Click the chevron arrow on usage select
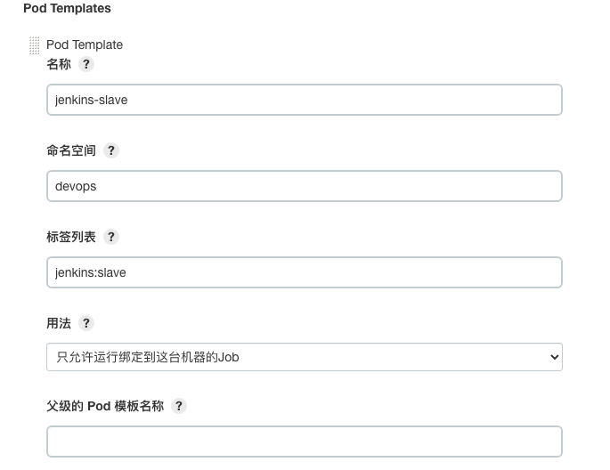Image resolution: width=610 pixels, height=470 pixels. [554, 357]
